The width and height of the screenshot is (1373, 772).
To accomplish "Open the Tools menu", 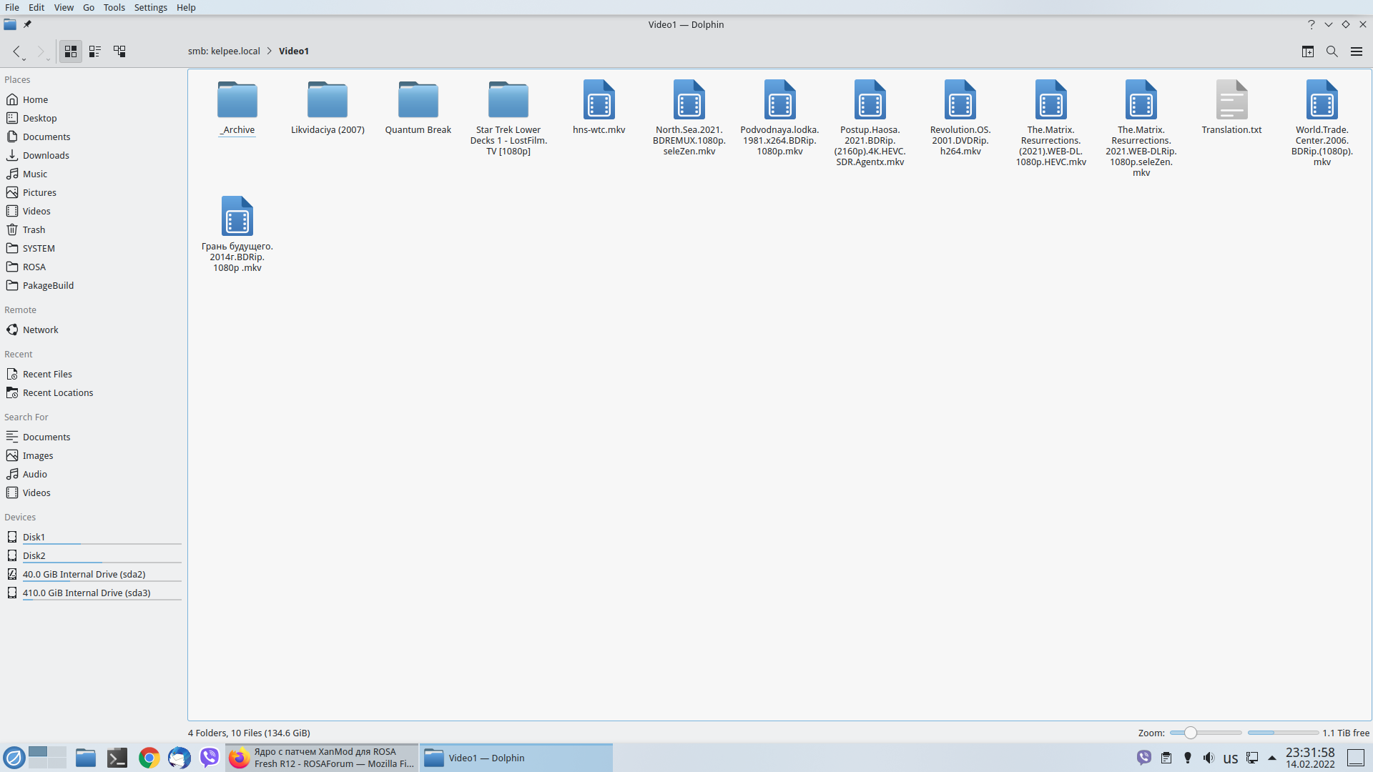I will point(114,7).
